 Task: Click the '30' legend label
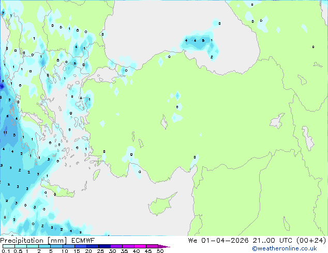point(112,251)
